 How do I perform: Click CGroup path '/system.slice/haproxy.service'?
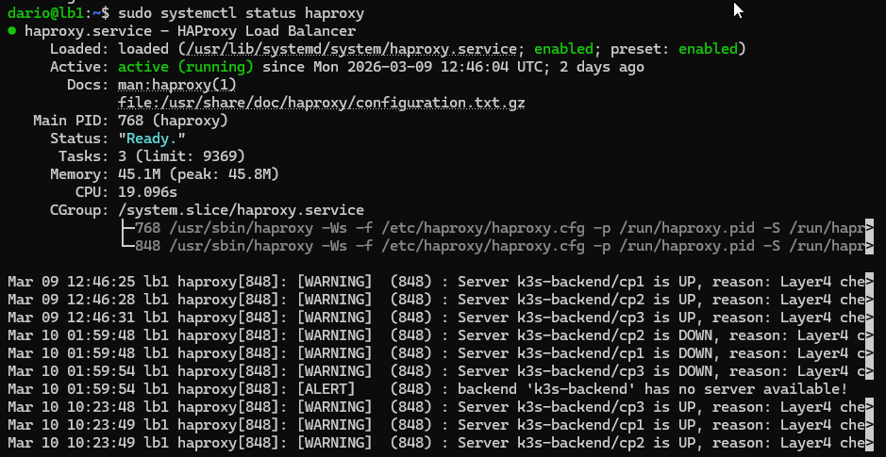point(241,210)
